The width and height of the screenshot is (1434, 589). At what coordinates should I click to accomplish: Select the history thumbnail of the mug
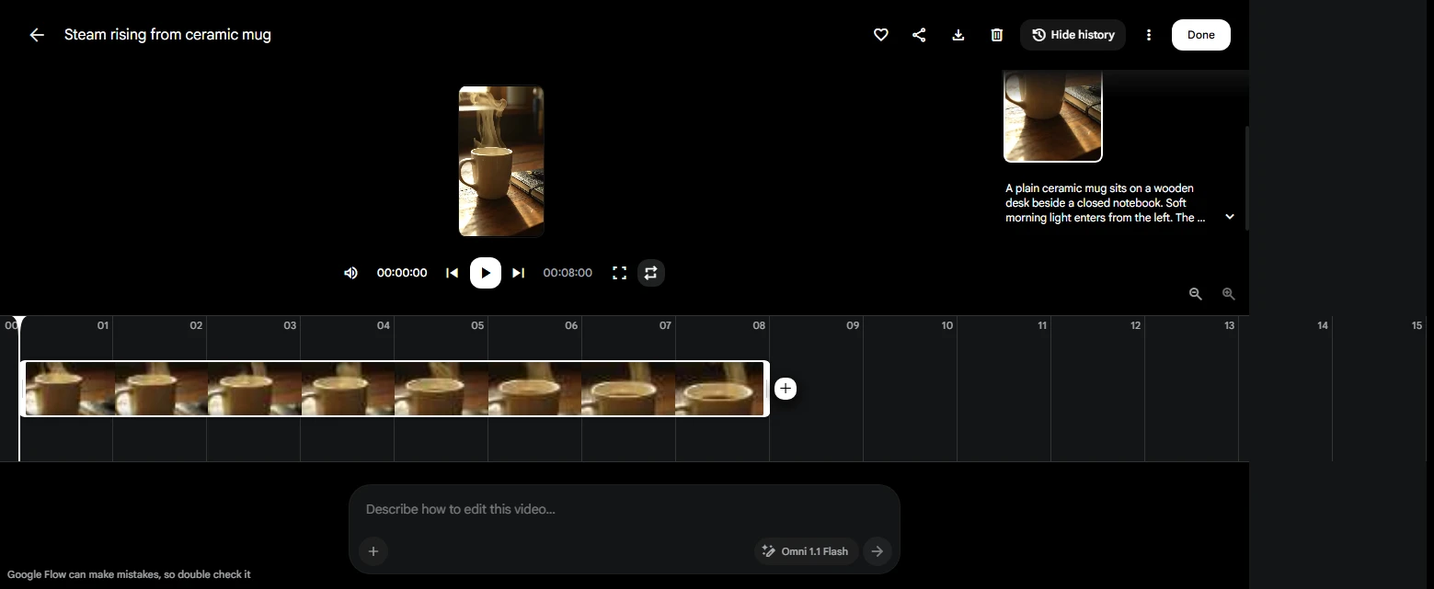click(1053, 116)
